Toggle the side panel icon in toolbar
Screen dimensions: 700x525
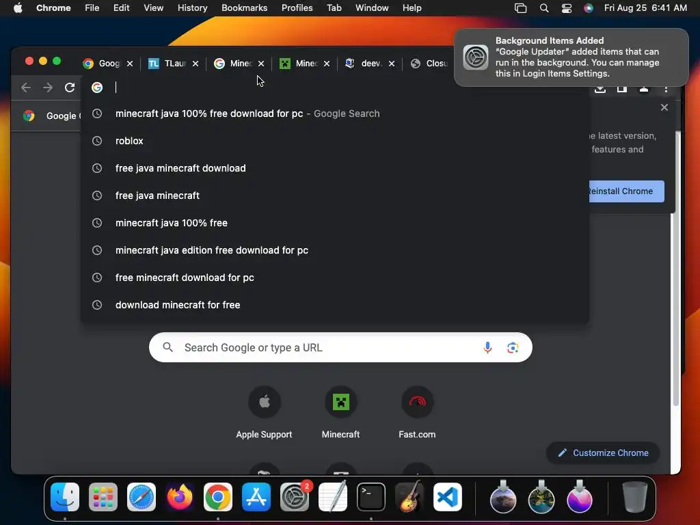click(622, 89)
